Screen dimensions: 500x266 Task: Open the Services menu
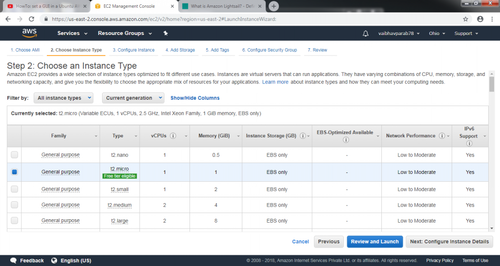point(72,34)
